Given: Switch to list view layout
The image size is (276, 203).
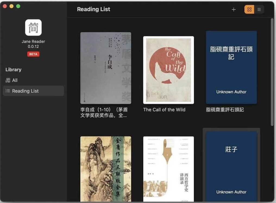Looking at the screenshot, I should (x=259, y=9).
